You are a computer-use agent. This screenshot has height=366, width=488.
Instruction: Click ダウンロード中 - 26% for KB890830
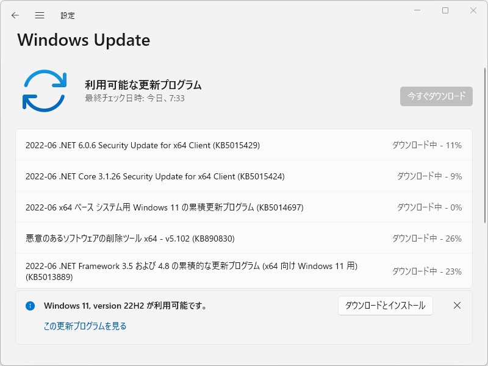(x=426, y=237)
